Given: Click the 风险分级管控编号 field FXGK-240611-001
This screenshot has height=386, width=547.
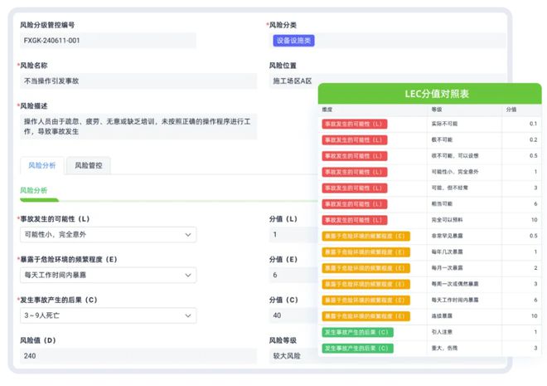Looking at the screenshot, I should [x=108, y=41].
